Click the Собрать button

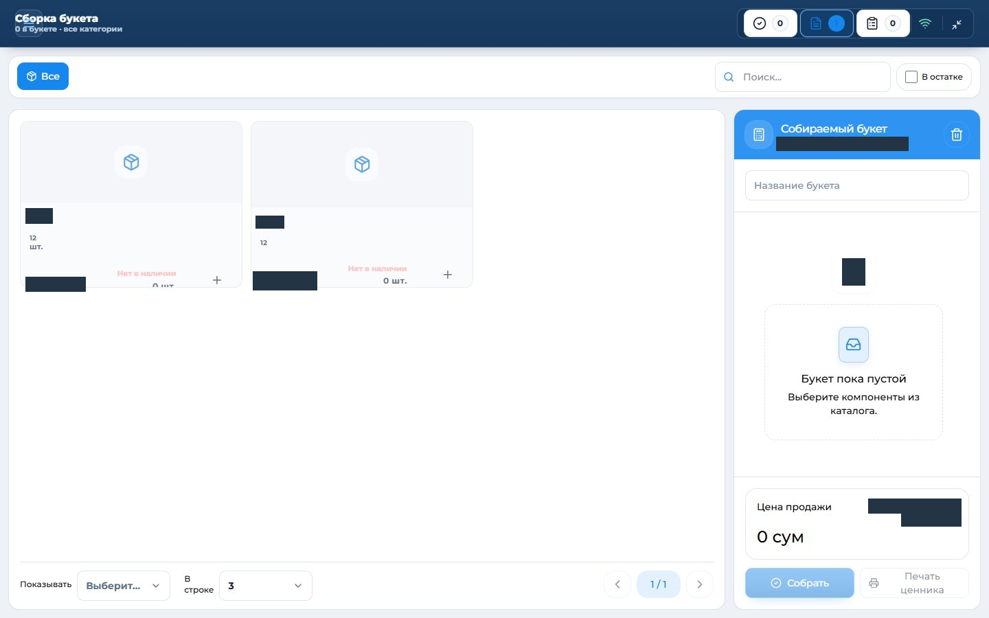(799, 583)
